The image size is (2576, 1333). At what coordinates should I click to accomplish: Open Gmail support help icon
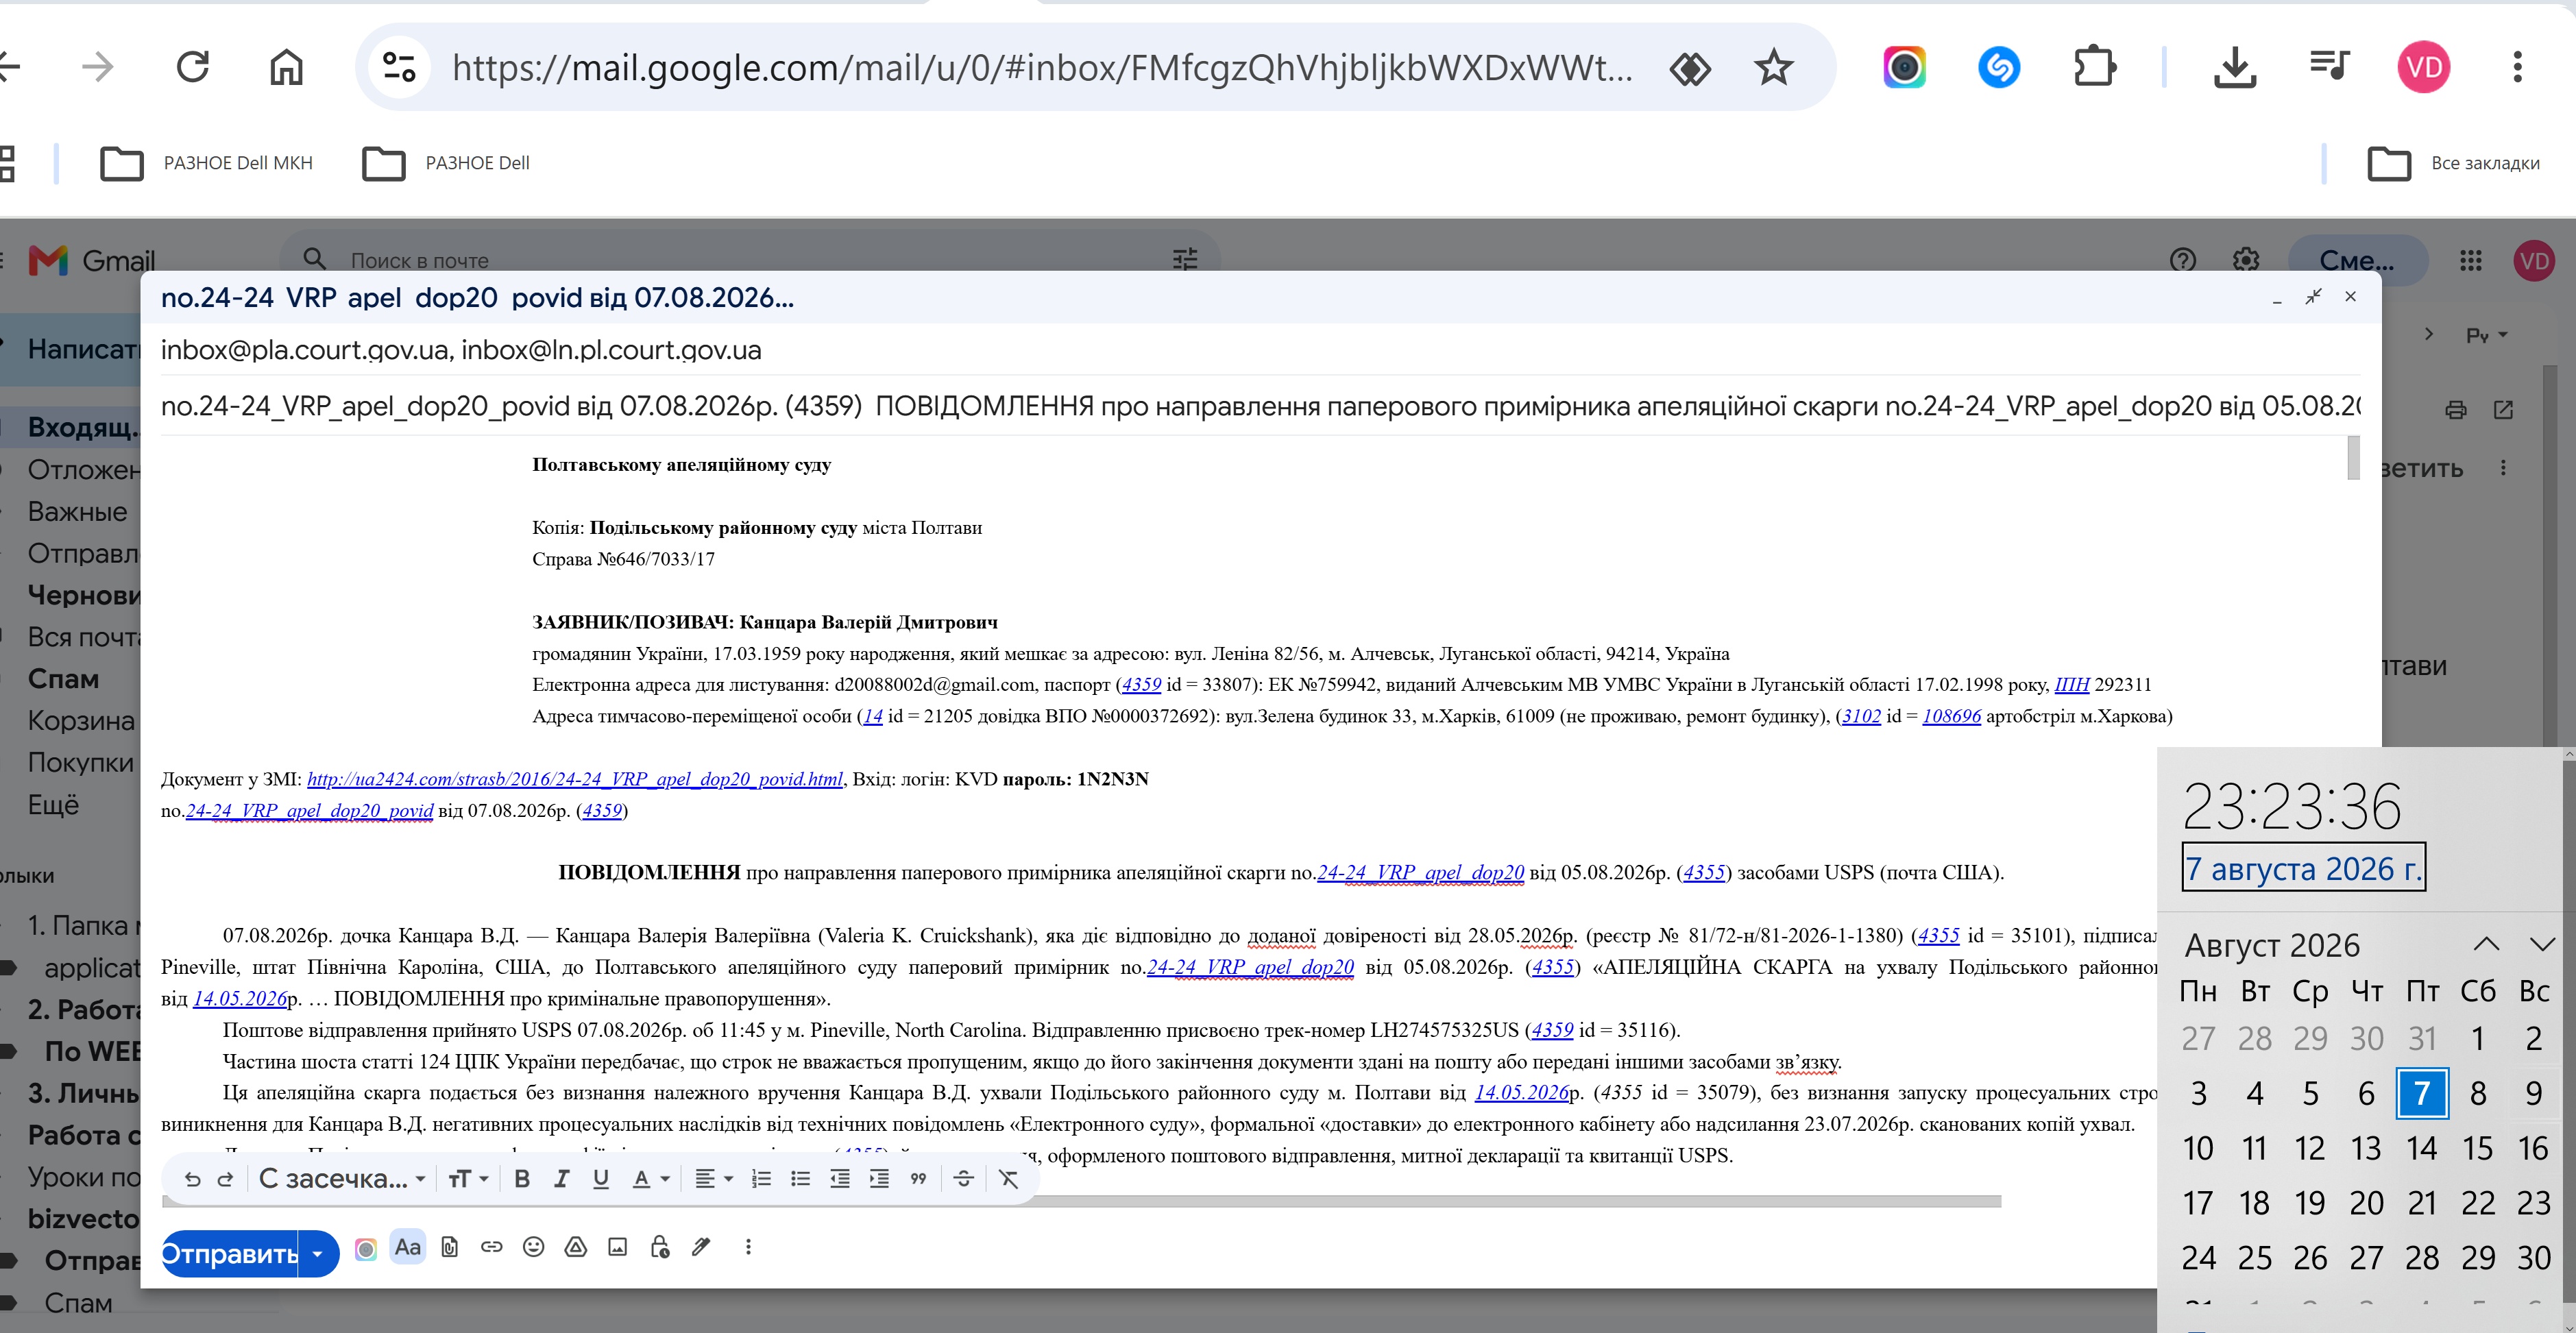[x=2183, y=261]
